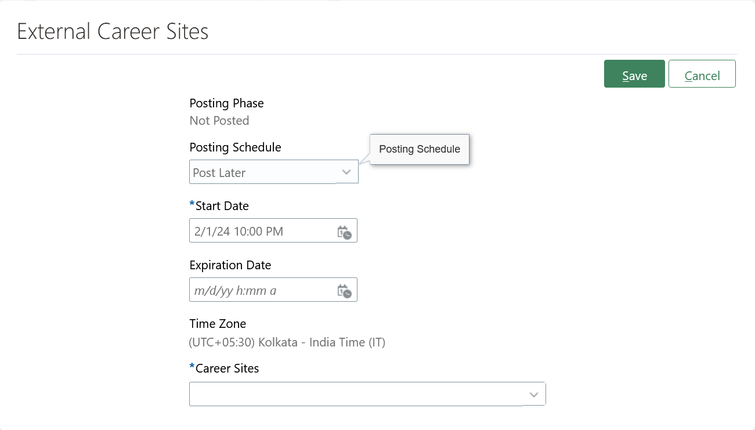Click the Posting Schedule field label

click(236, 147)
